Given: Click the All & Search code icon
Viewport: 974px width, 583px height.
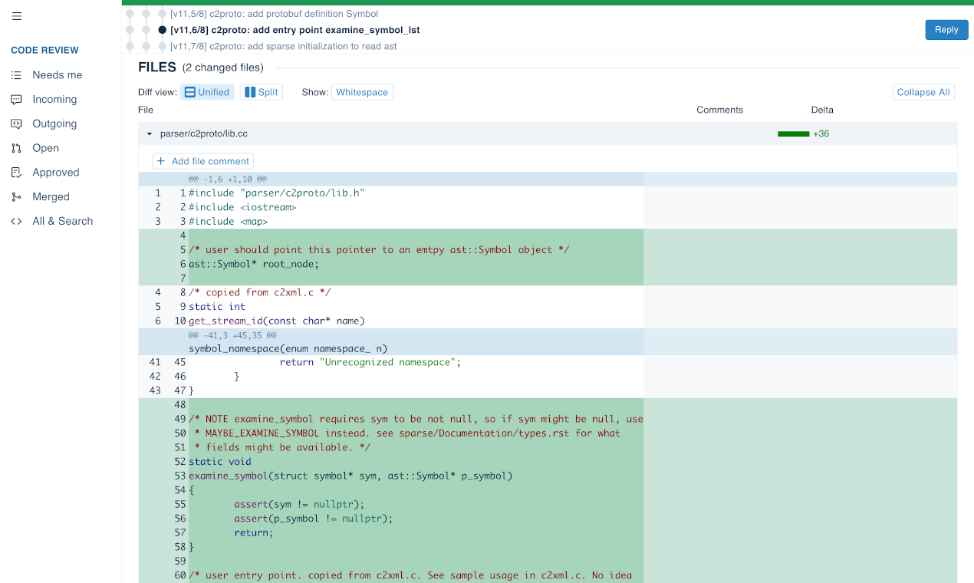Looking at the screenshot, I should [x=16, y=221].
